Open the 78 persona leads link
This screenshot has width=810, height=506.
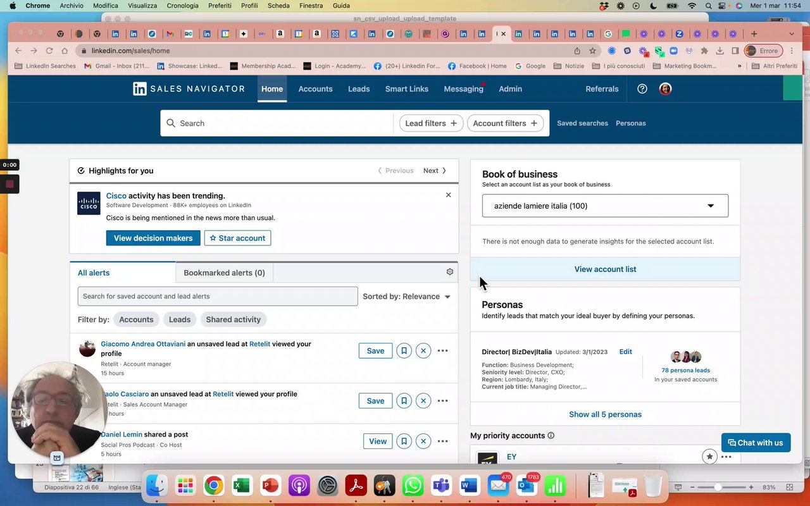[x=686, y=370]
